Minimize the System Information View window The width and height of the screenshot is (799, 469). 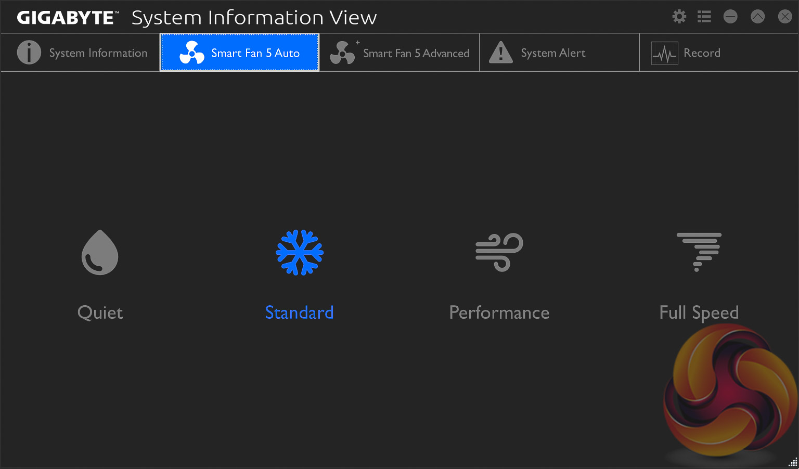coord(730,17)
